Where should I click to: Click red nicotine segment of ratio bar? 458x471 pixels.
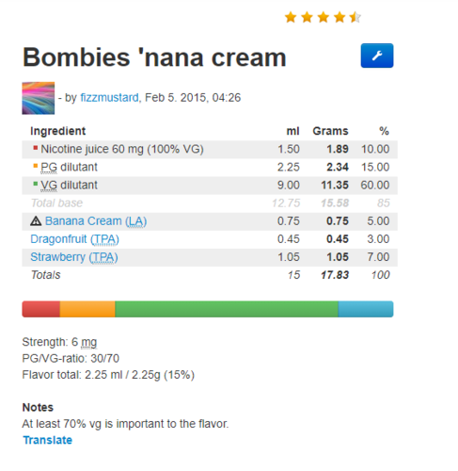pos(41,309)
